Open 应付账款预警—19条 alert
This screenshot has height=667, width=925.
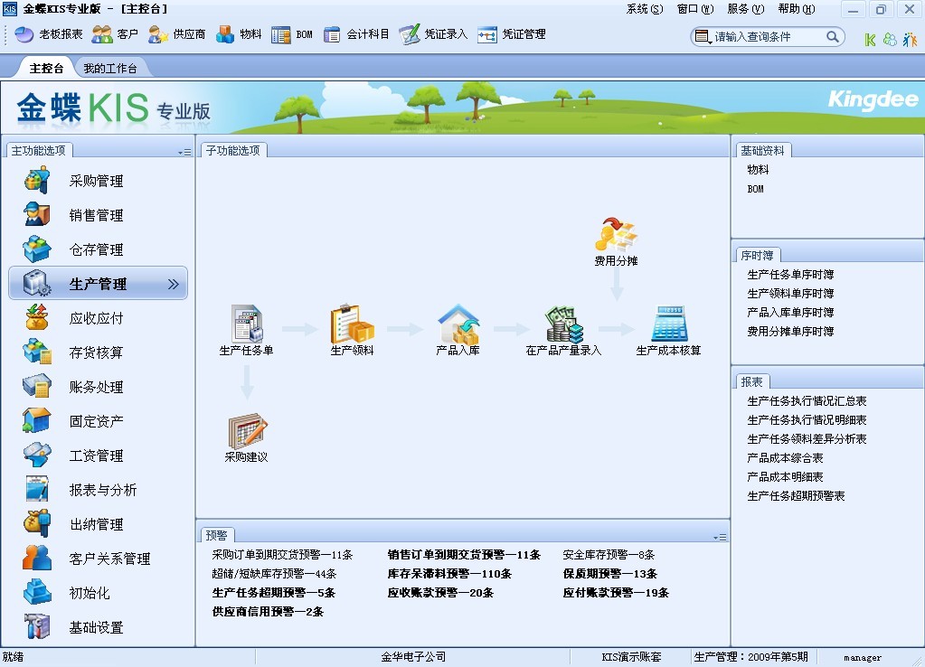coord(616,593)
